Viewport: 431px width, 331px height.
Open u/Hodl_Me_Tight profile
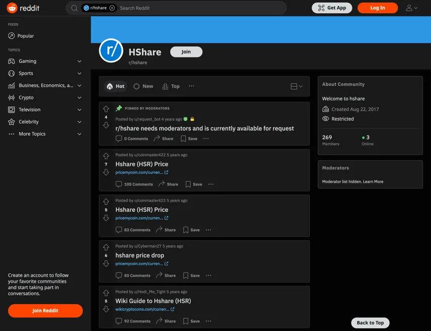(150, 292)
